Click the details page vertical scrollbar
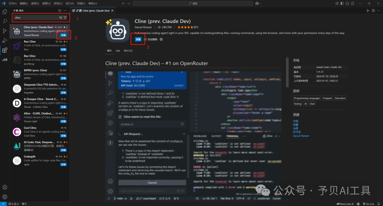This screenshot has width=383, height=206. tap(287, 72)
